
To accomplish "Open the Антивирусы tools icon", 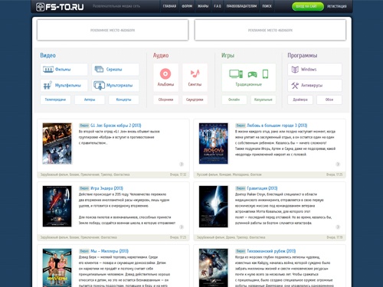I will tap(295, 85).
